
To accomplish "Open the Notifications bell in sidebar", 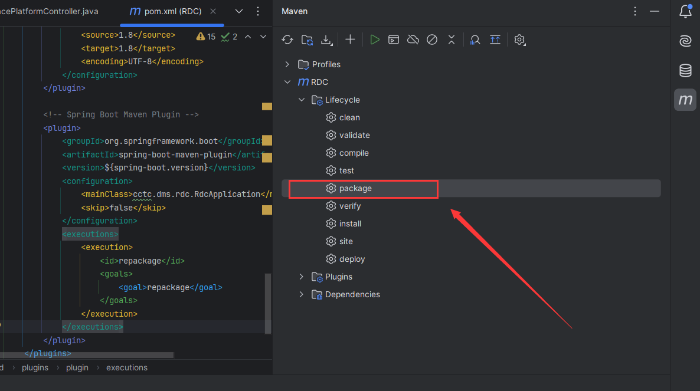I will pyautogui.click(x=685, y=11).
